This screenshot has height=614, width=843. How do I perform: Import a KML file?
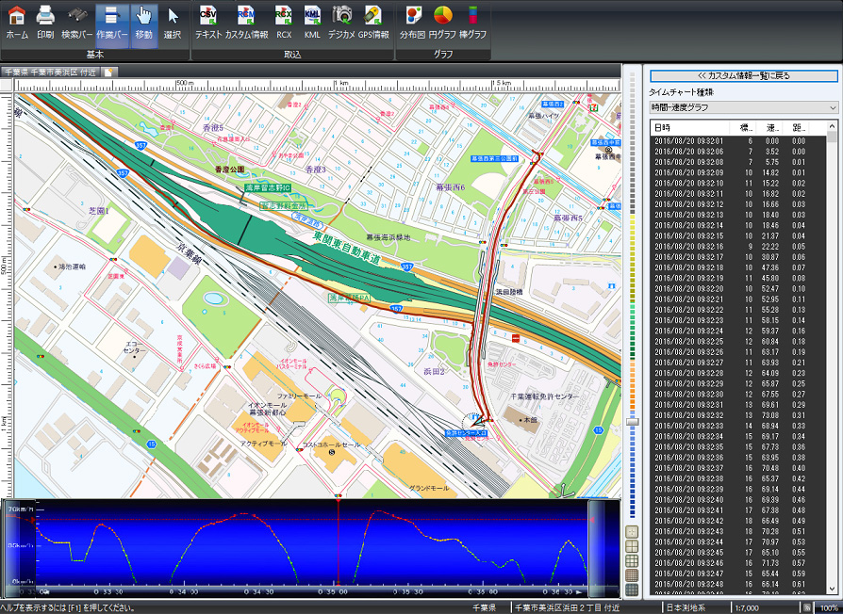pyautogui.click(x=312, y=24)
